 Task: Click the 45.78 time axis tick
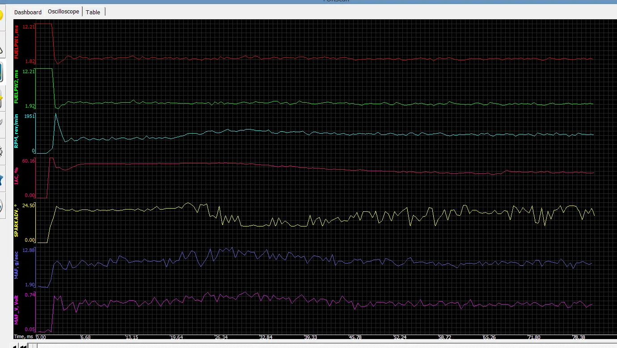[355, 337]
